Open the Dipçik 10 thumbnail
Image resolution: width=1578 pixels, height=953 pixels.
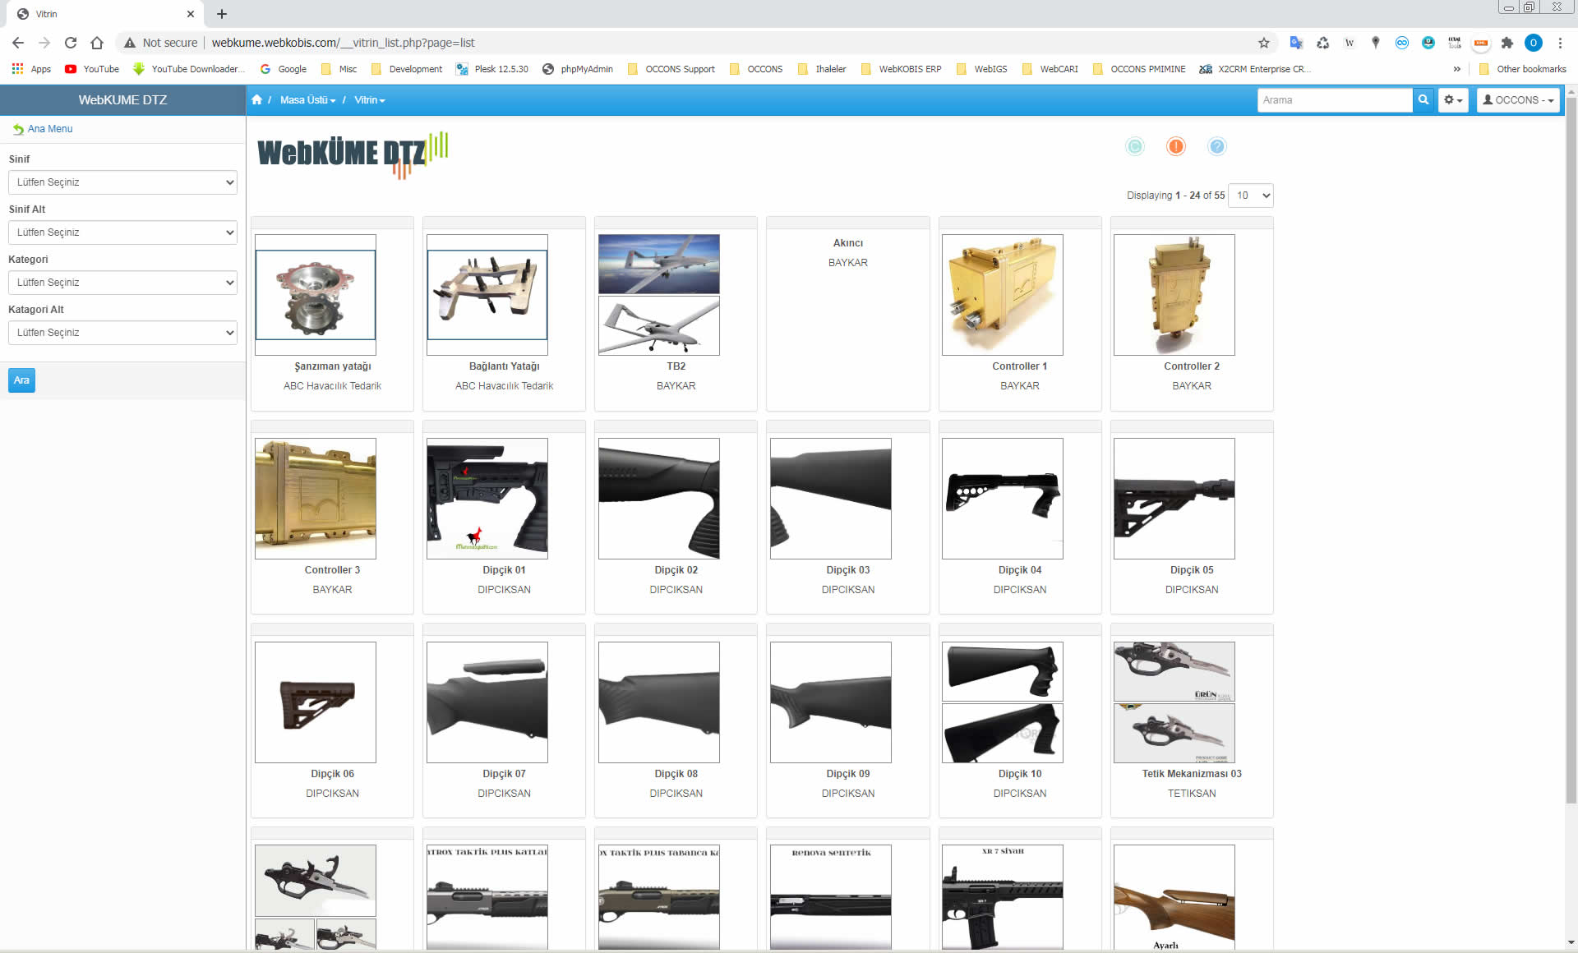coord(1003,702)
